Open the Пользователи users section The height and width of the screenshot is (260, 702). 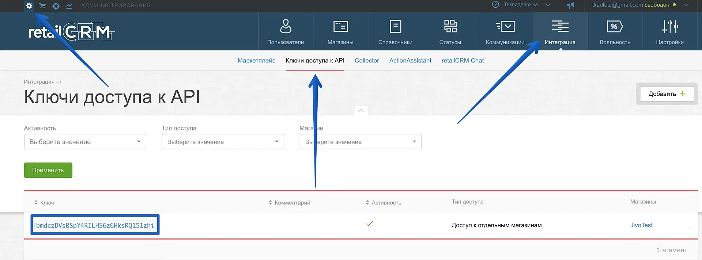coord(286,32)
